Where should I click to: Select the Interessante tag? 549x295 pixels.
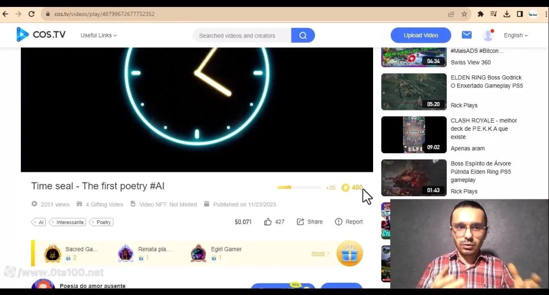69,222
